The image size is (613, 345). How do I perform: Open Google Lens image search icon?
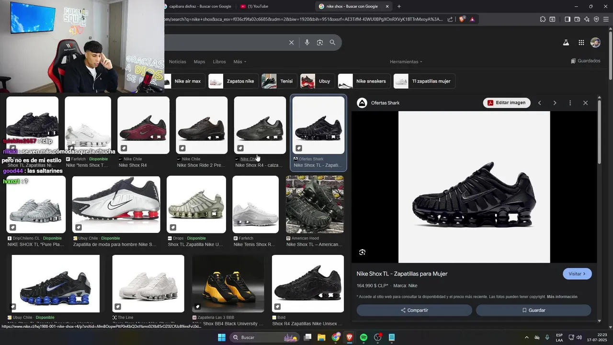[320, 43]
